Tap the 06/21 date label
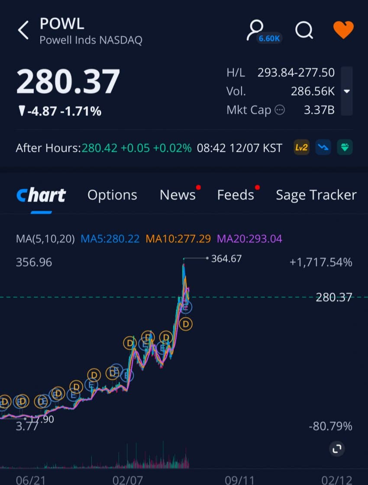The height and width of the screenshot is (485, 368). coord(31,480)
